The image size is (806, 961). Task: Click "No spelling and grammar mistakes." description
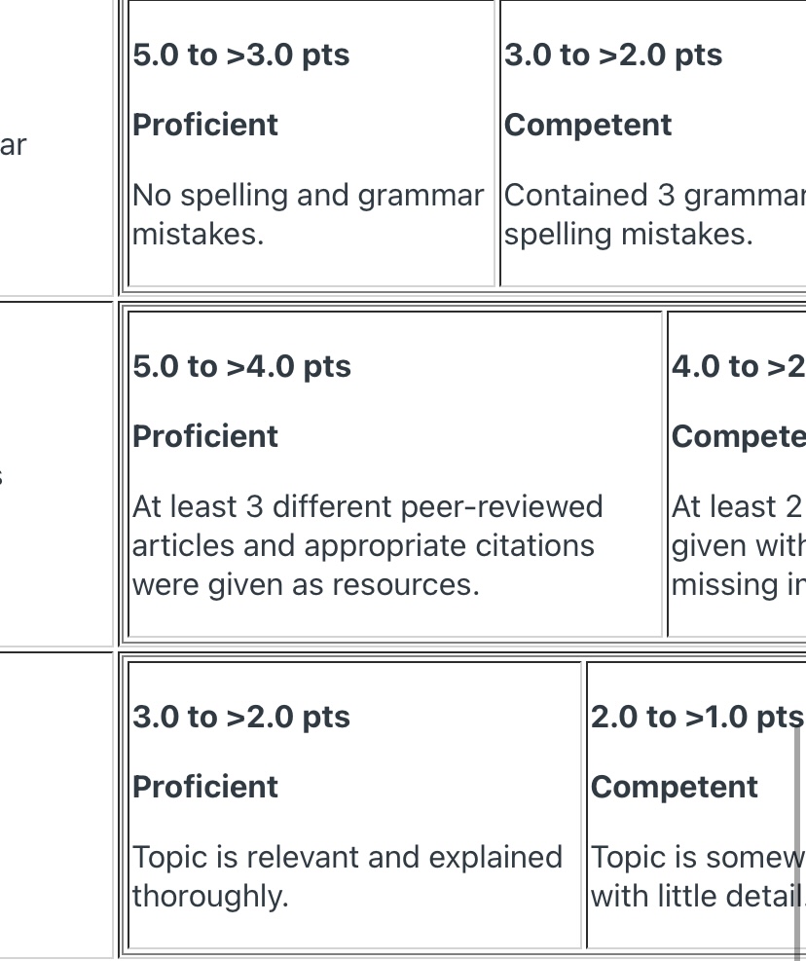307,214
